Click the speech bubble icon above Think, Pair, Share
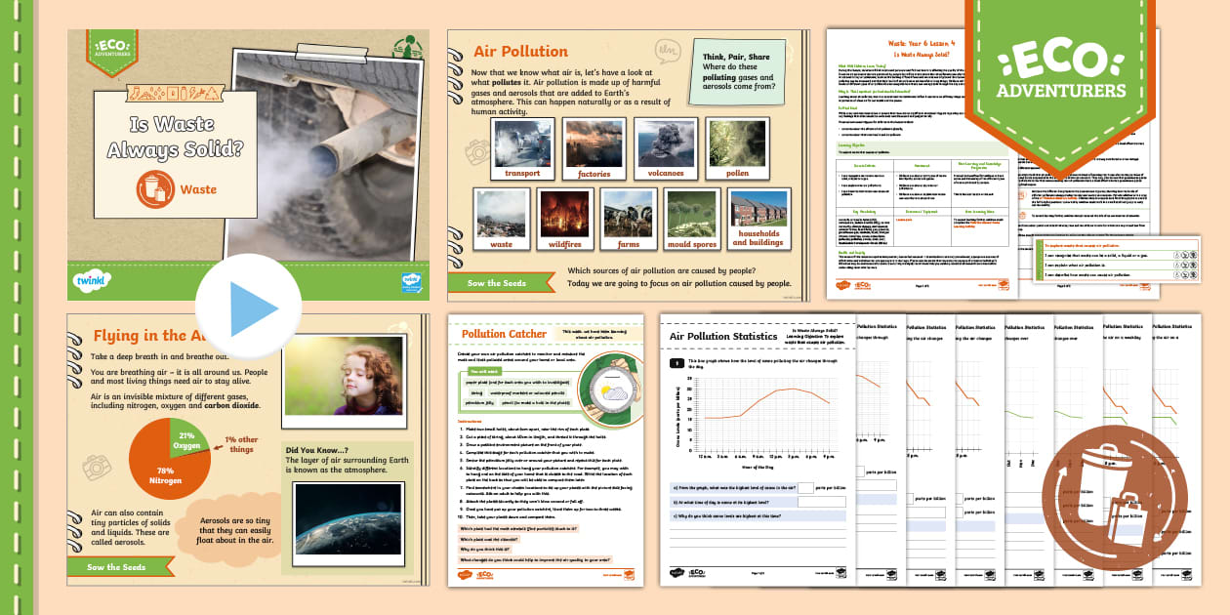Viewport: 1230px width, 615px height. [x=669, y=50]
